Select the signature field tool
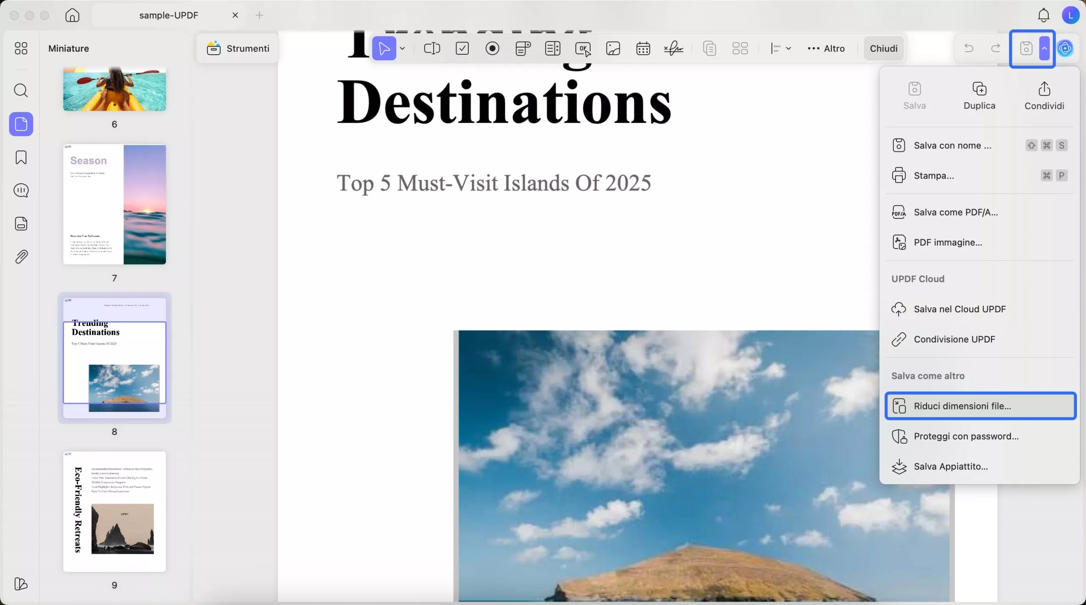The image size is (1086, 605). (x=673, y=48)
